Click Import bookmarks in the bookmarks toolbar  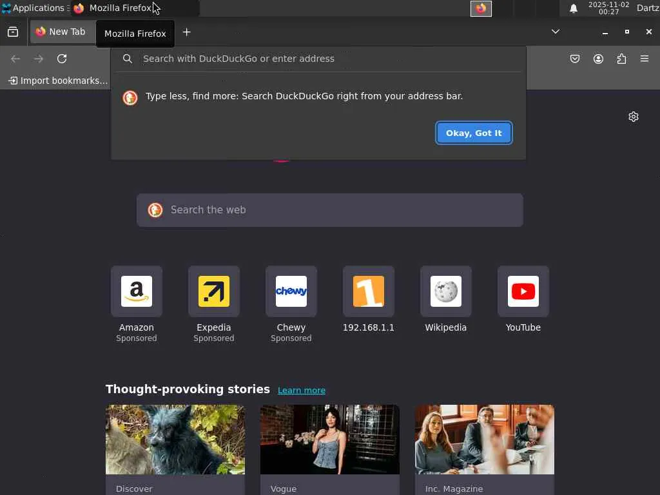coord(58,81)
